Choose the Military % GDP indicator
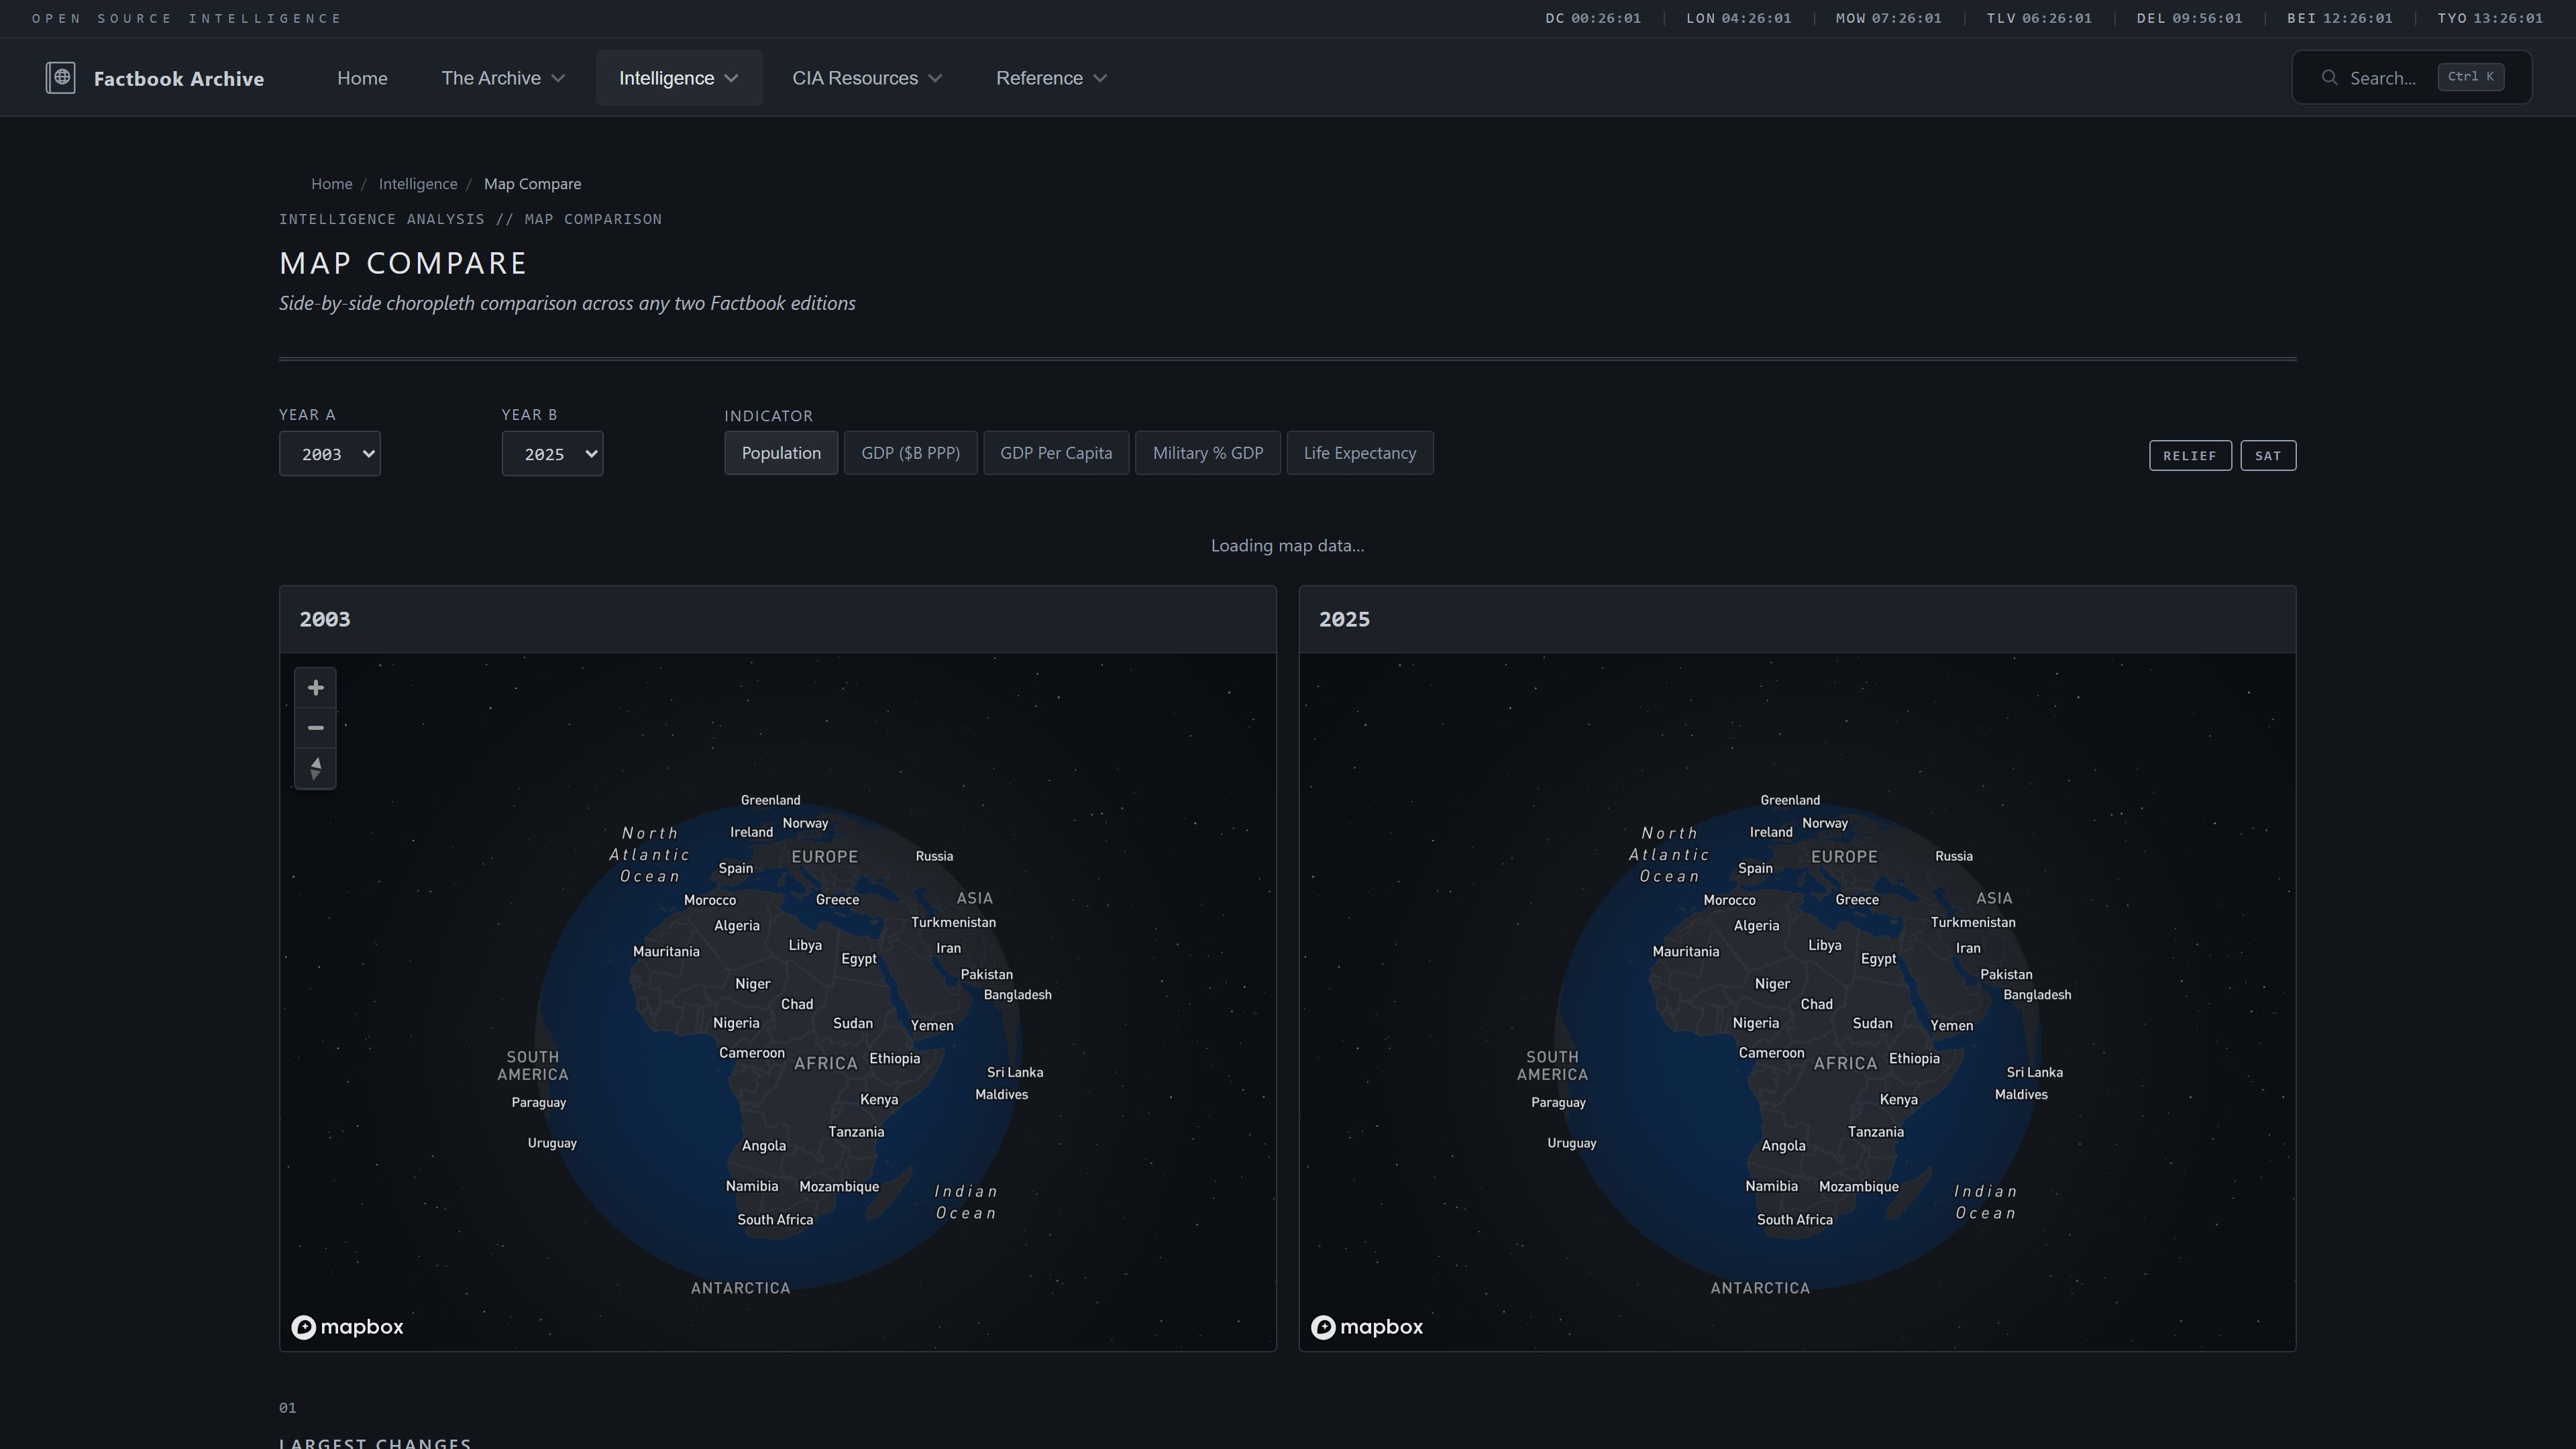2576x1449 pixels. (x=1207, y=453)
